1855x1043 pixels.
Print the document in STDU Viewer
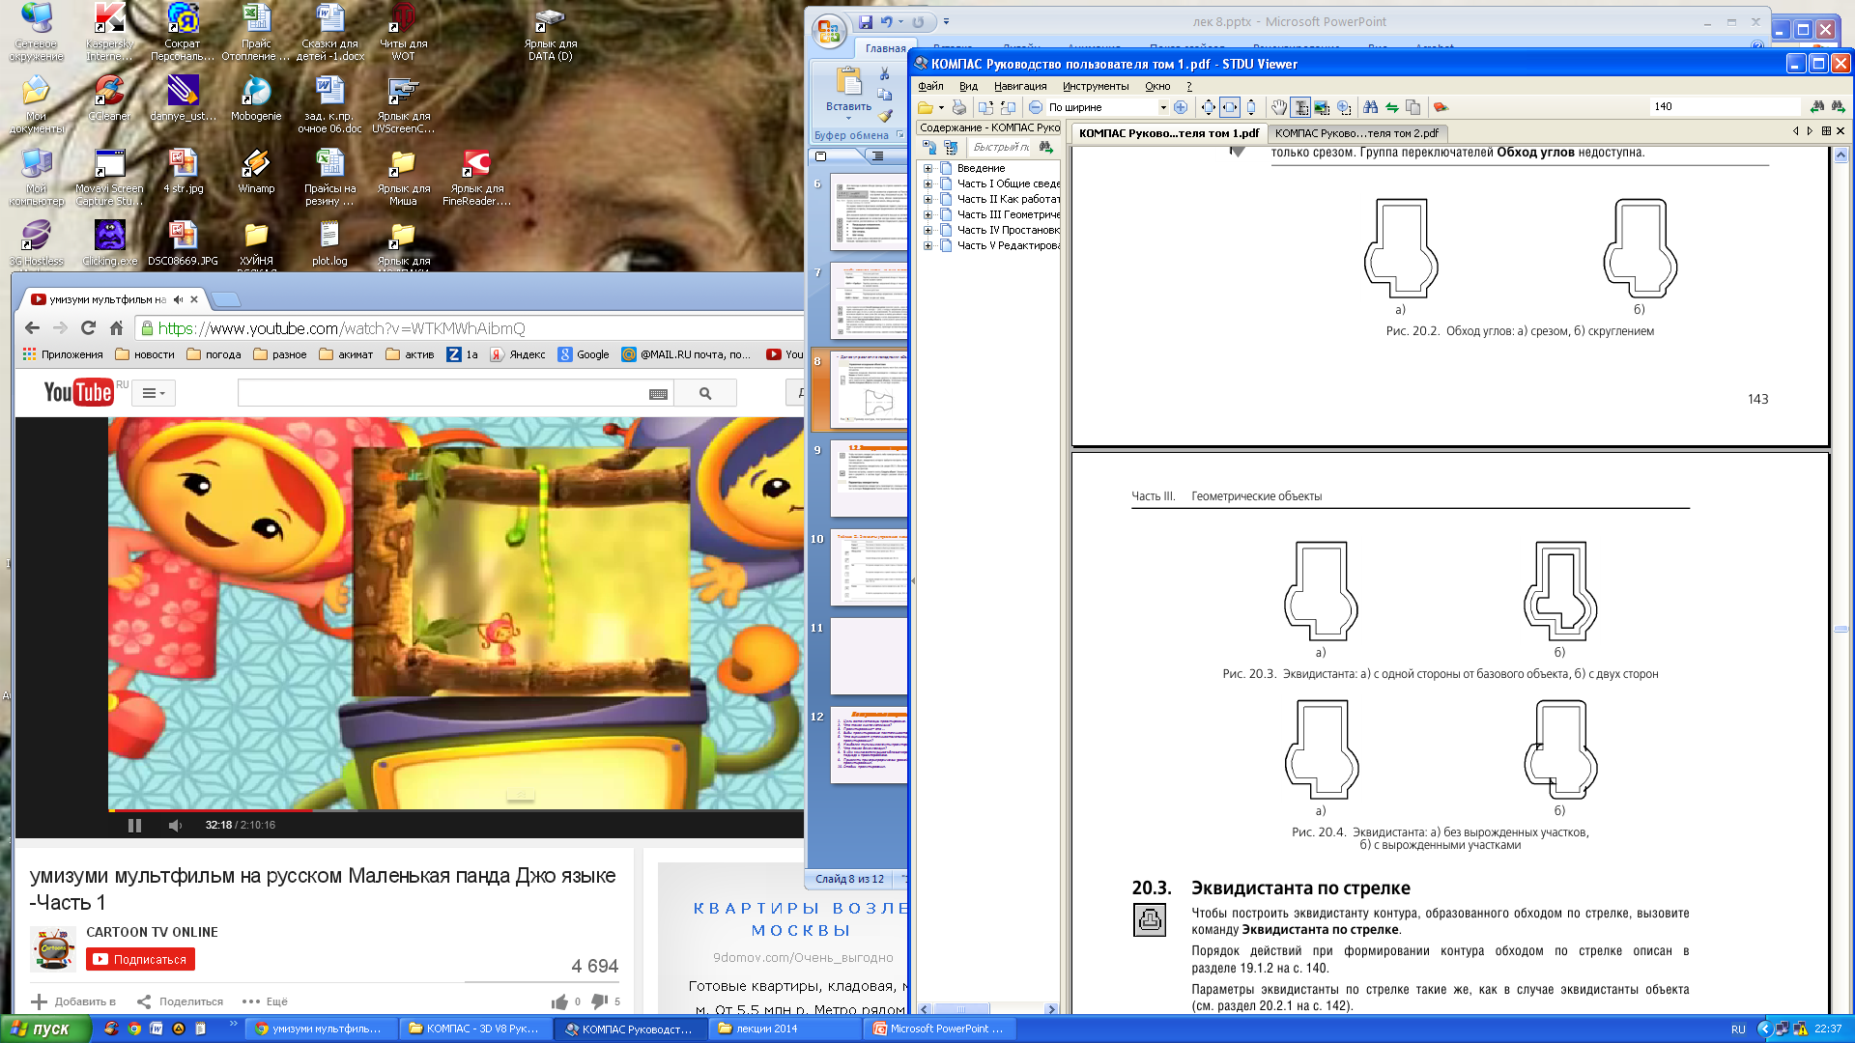[x=958, y=107]
